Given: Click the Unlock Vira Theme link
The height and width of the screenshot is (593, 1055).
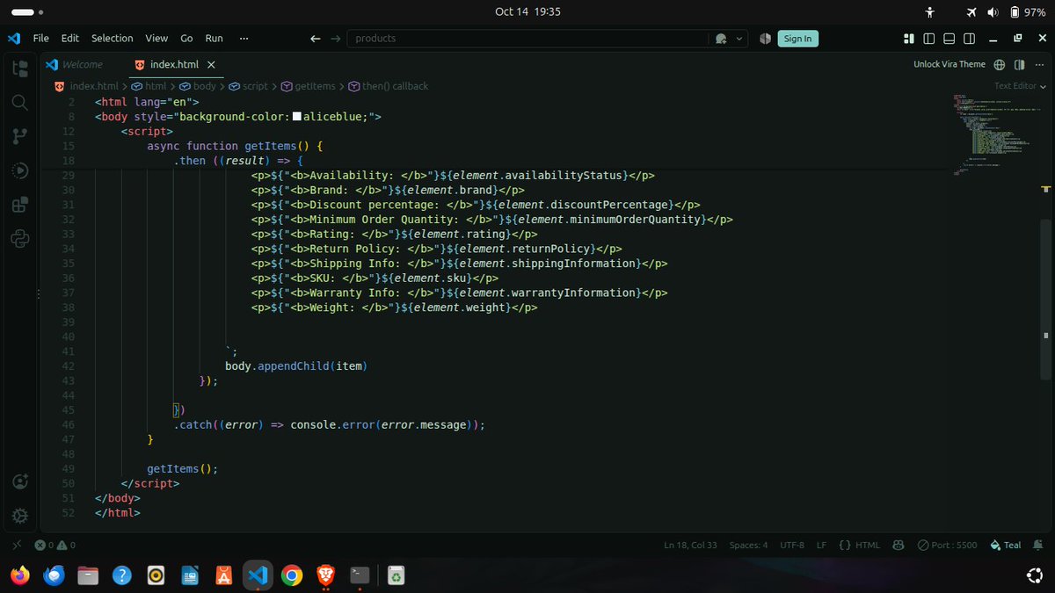Looking at the screenshot, I should [949, 64].
